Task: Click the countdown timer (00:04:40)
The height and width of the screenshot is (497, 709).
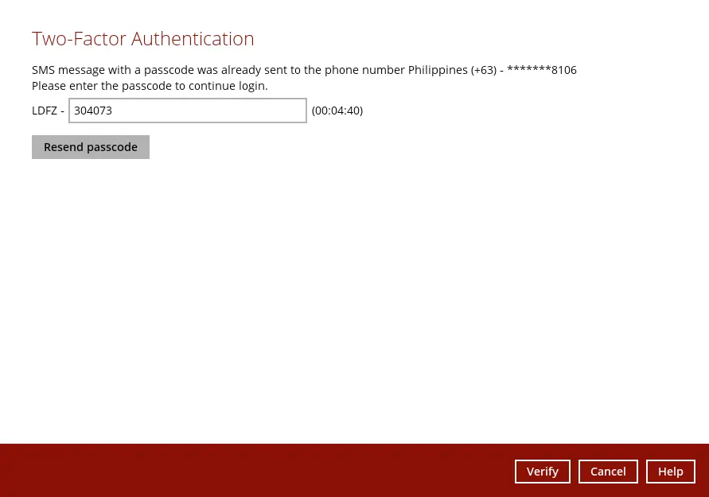Action: (337, 111)
